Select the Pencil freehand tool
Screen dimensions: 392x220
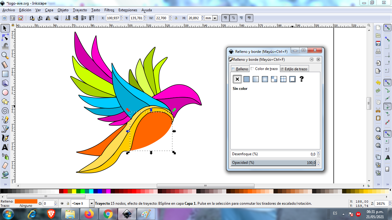(5, 119)
